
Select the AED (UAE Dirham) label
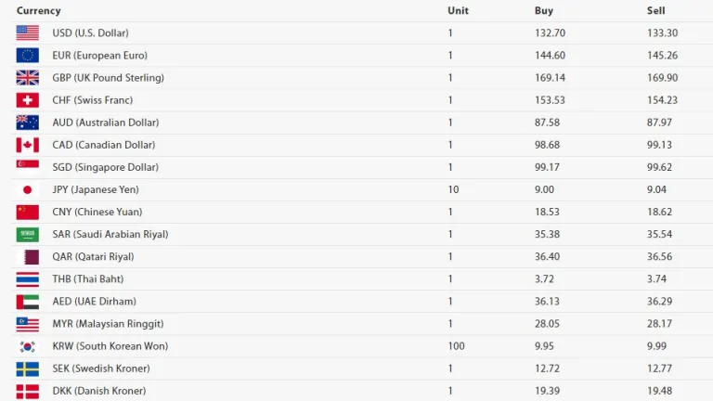94,302
